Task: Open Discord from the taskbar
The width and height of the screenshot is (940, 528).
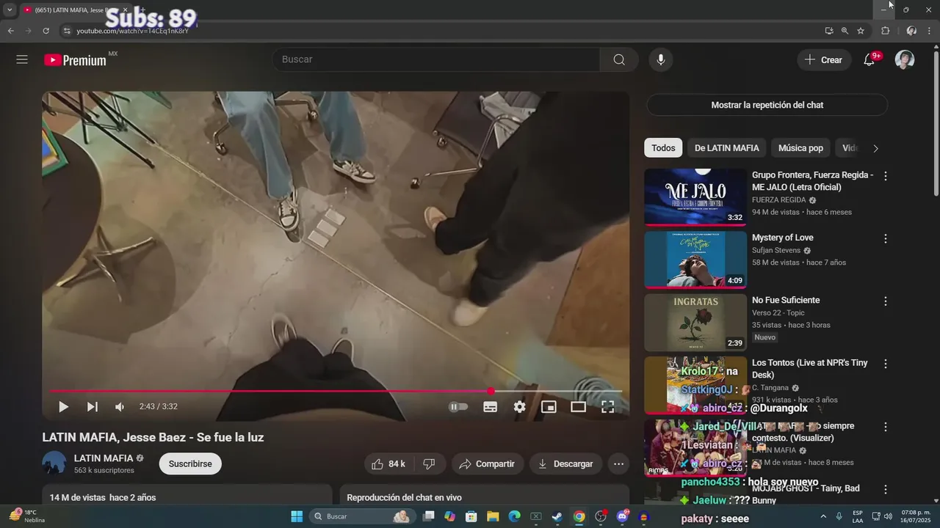Action: [x=623, y=516]
